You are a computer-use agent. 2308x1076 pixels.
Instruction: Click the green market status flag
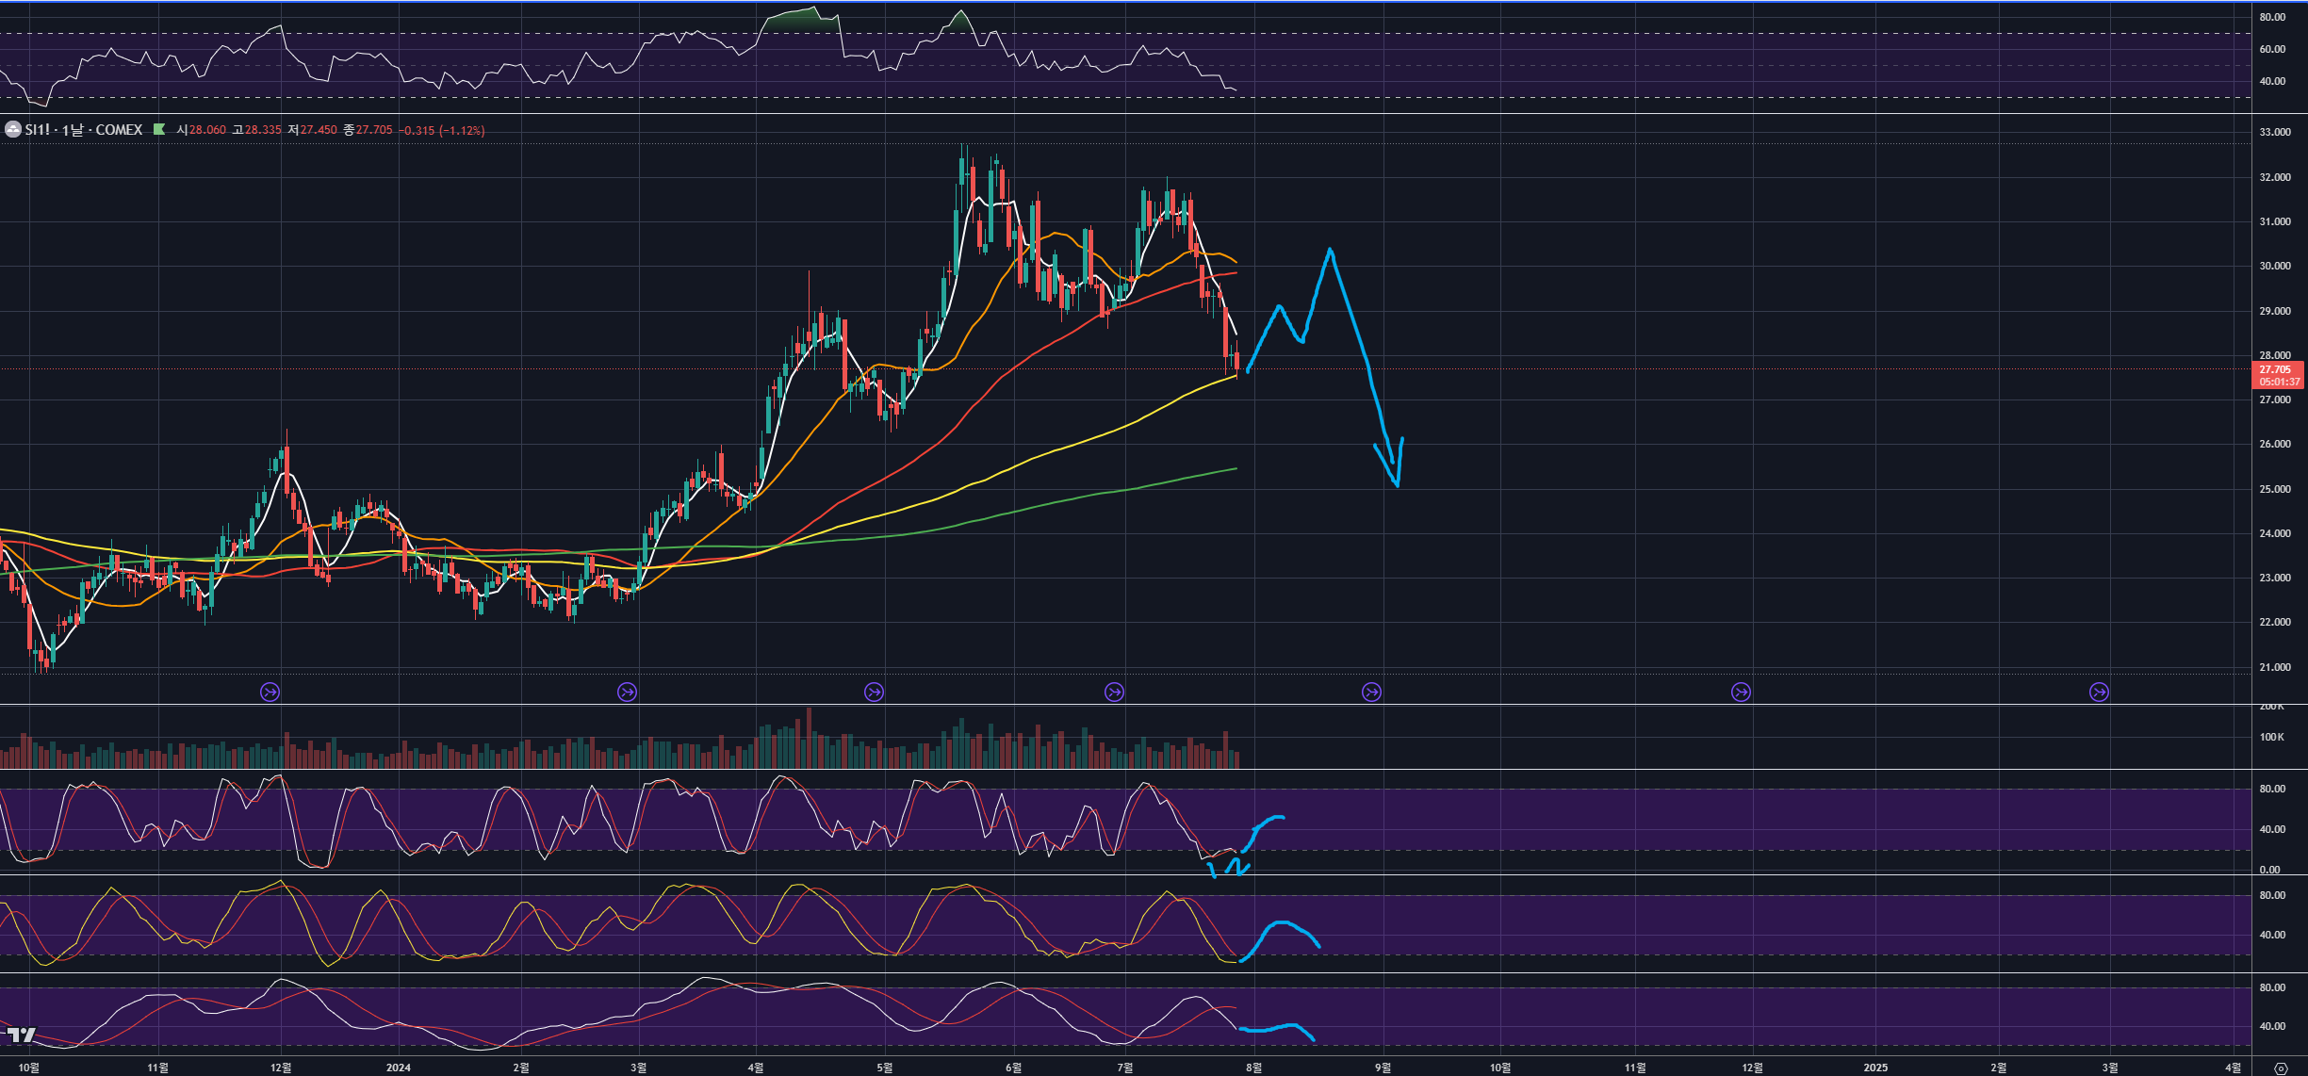tap(159, 130)
